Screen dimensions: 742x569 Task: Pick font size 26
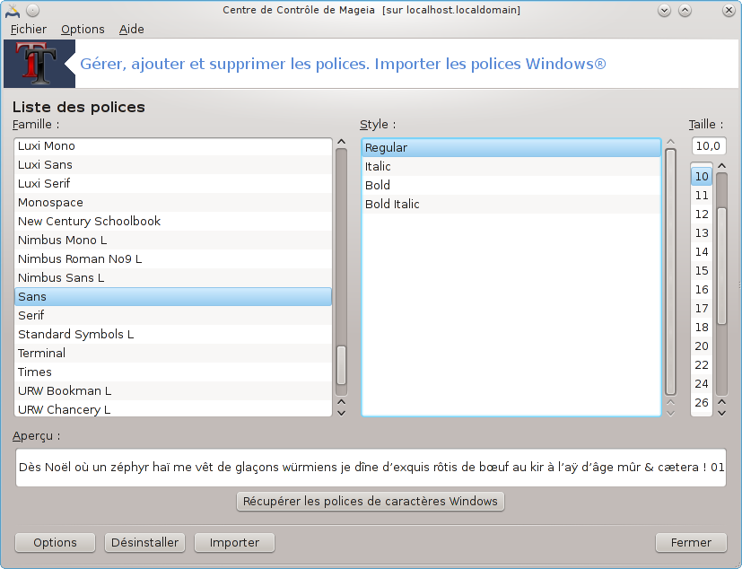click(x=702, y=403)
